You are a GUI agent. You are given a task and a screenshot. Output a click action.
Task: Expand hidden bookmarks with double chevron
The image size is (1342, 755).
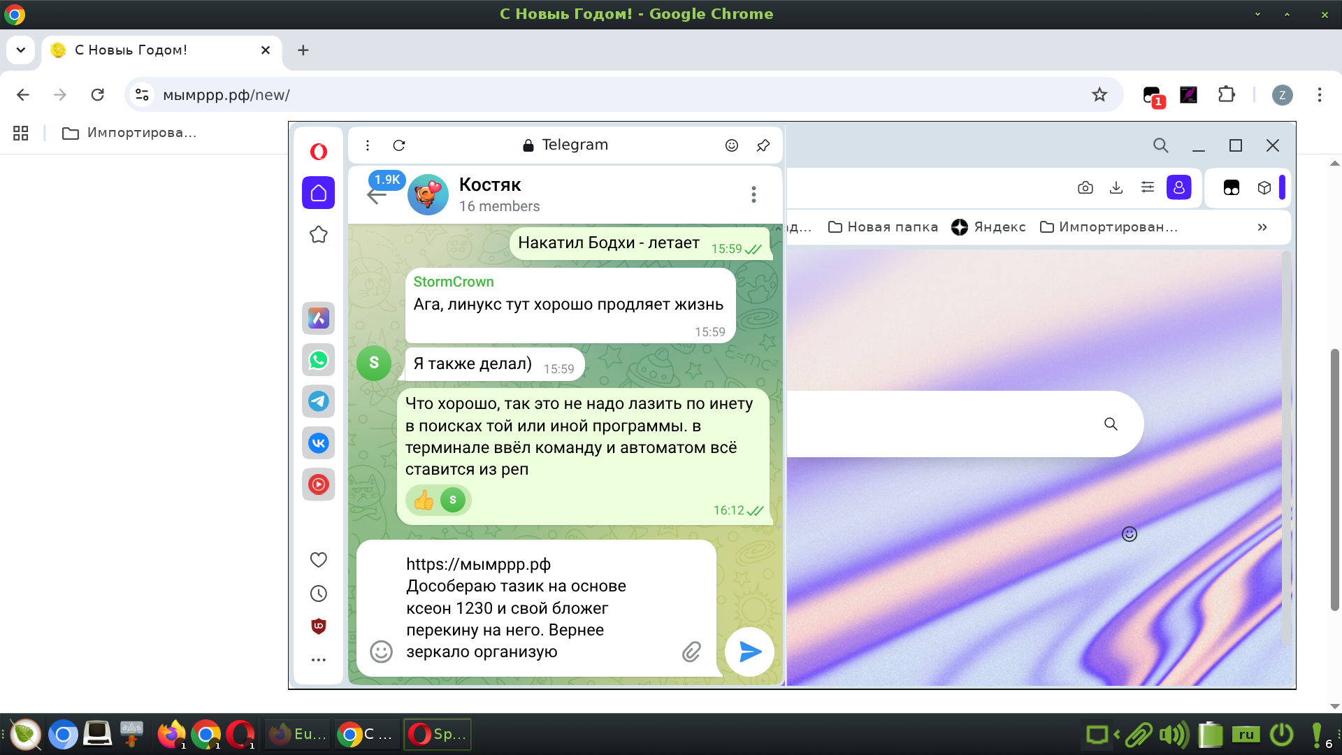pyautogui.click(x=1262, y=227)
